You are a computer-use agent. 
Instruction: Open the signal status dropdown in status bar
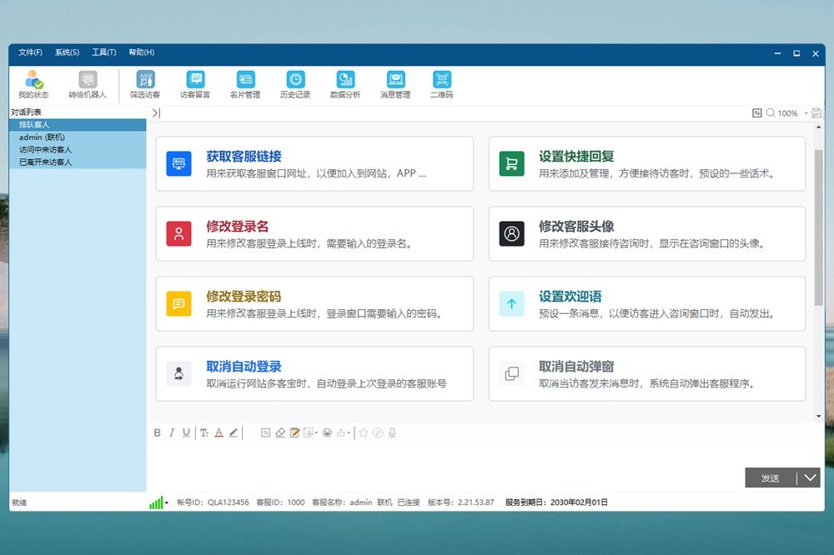pos(167,503)
